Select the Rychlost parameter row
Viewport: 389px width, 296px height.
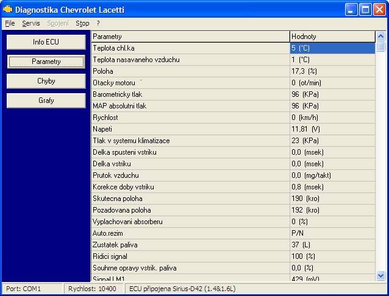click(233, 118)
